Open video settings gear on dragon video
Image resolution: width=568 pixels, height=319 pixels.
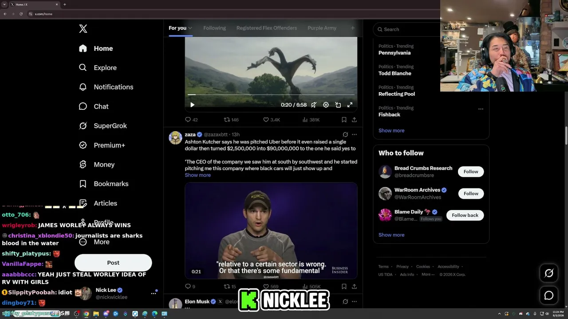pyautogui.click(x=326, y=105)
